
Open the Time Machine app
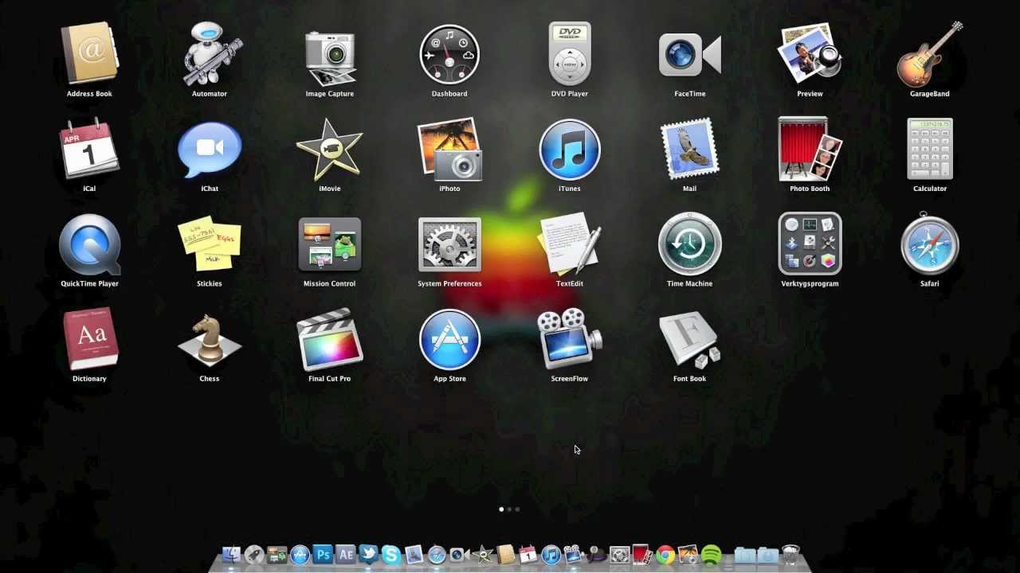pos(690,244)
